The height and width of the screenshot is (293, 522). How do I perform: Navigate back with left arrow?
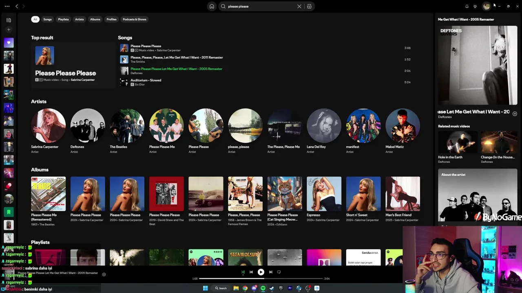(17, 6)
